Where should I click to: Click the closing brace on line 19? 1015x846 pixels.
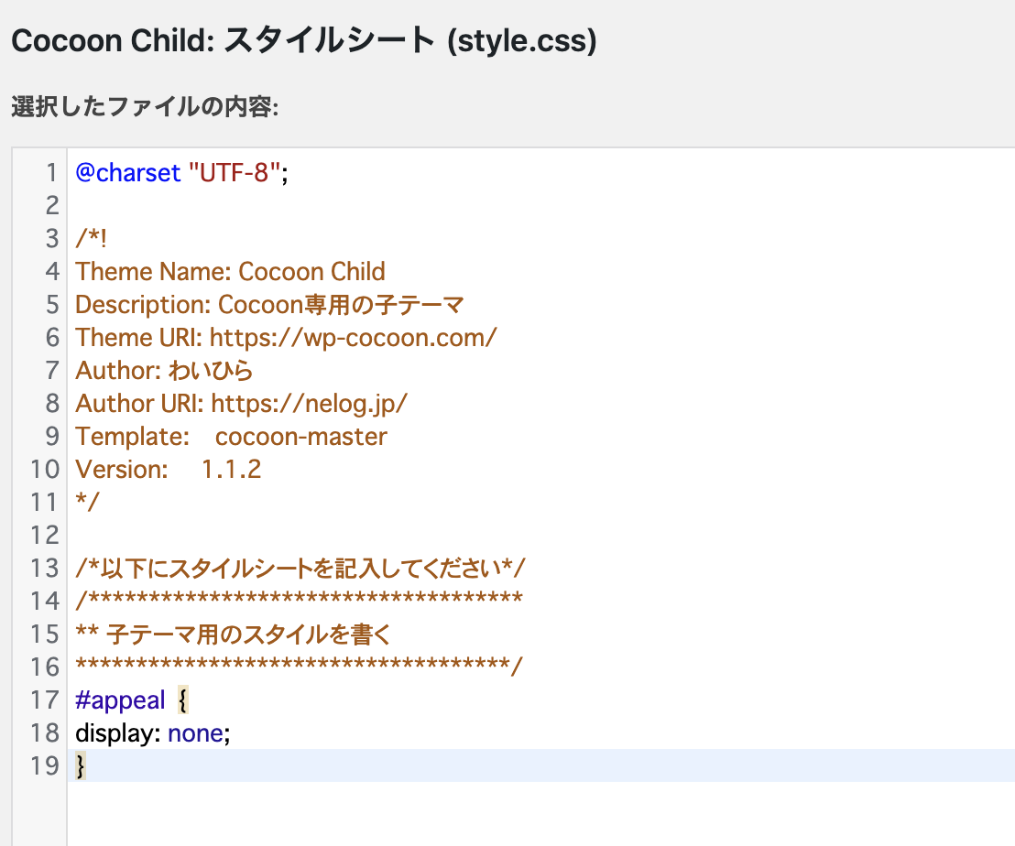[x=81, y=766]
